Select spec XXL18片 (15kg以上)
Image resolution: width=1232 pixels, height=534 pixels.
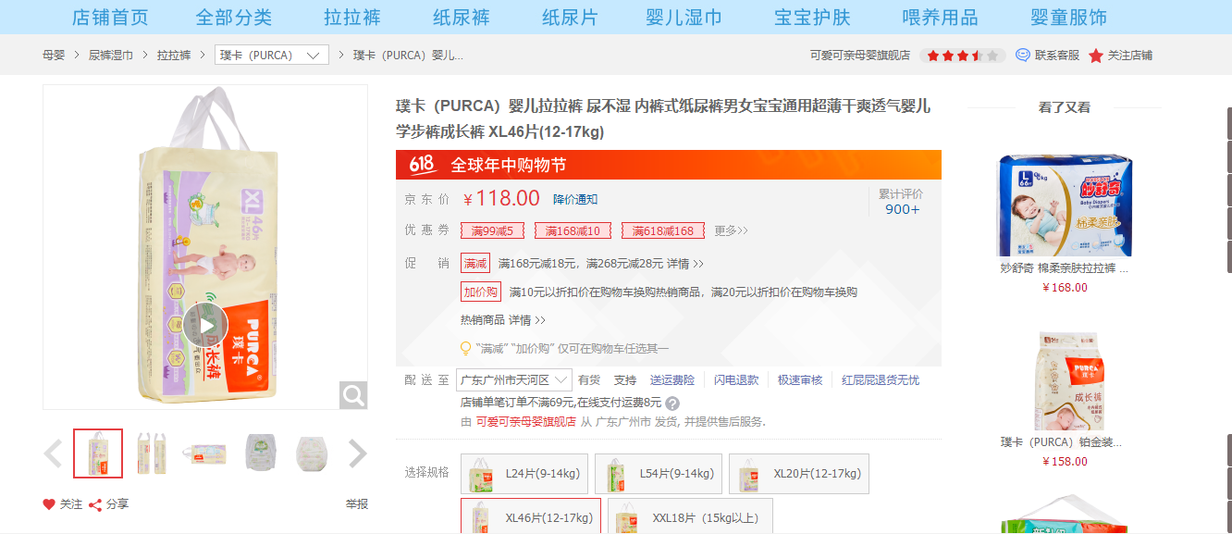tap(690, 517)
